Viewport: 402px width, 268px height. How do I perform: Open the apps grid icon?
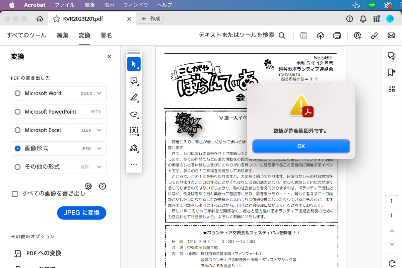(377, 19)
